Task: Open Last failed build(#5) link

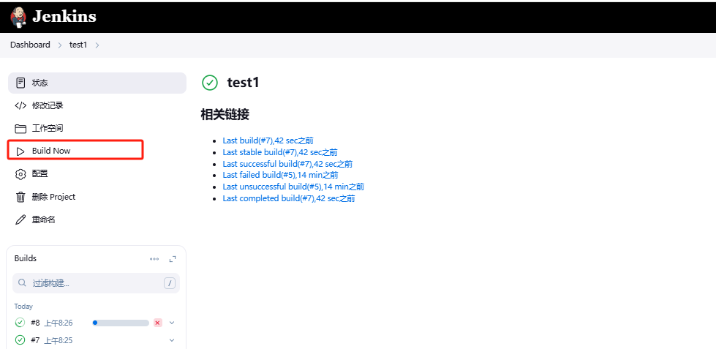Action: point(280,175)
